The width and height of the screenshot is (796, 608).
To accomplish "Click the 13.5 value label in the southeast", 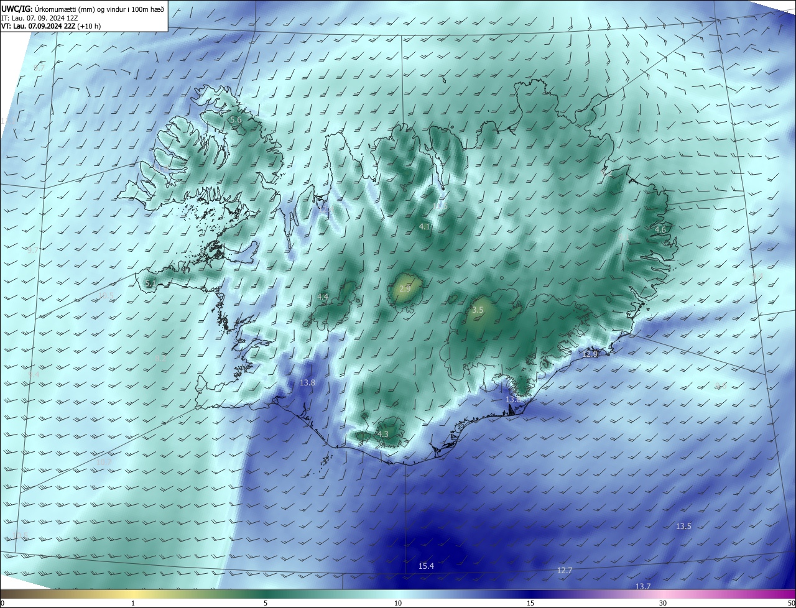I will (683, 526).
